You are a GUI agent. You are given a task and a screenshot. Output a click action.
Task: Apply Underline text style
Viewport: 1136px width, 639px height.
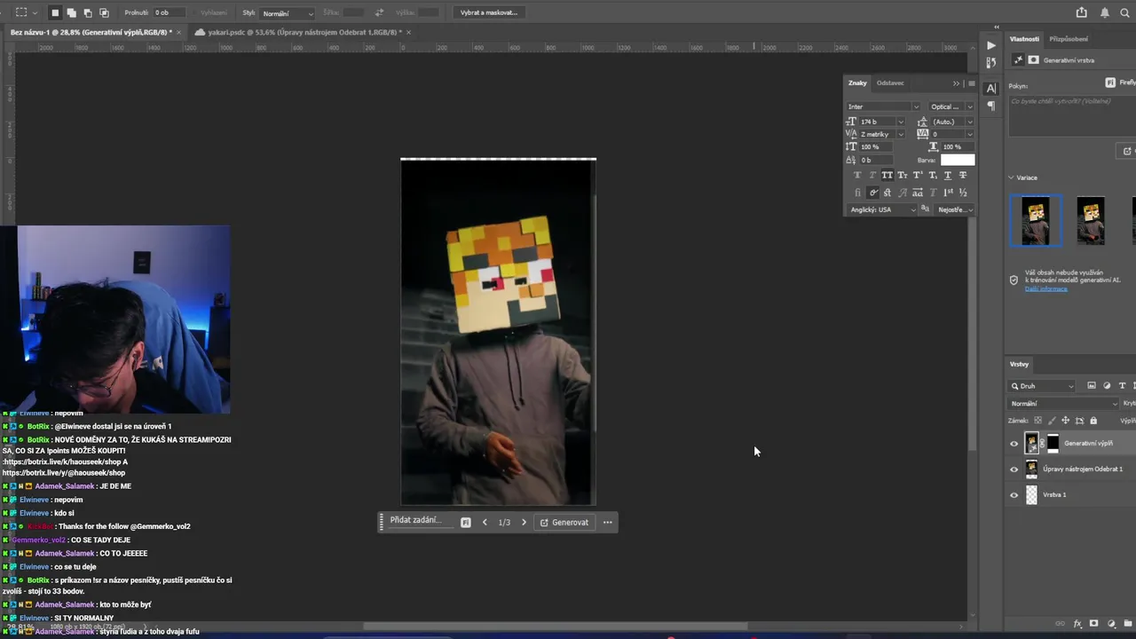(947, 176)
